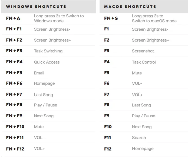Select the FN + A shortcut key label
This screenshot has width=188, height=157.
pyautogui.click(x=13, y=18)
